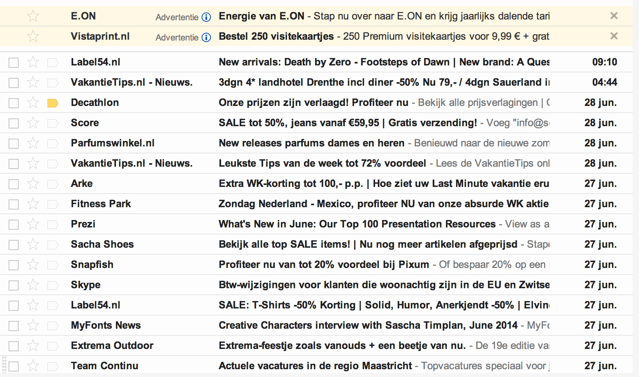Open What's New in June email
Viewport: 639px width, 377px height.
click(384, 224)
